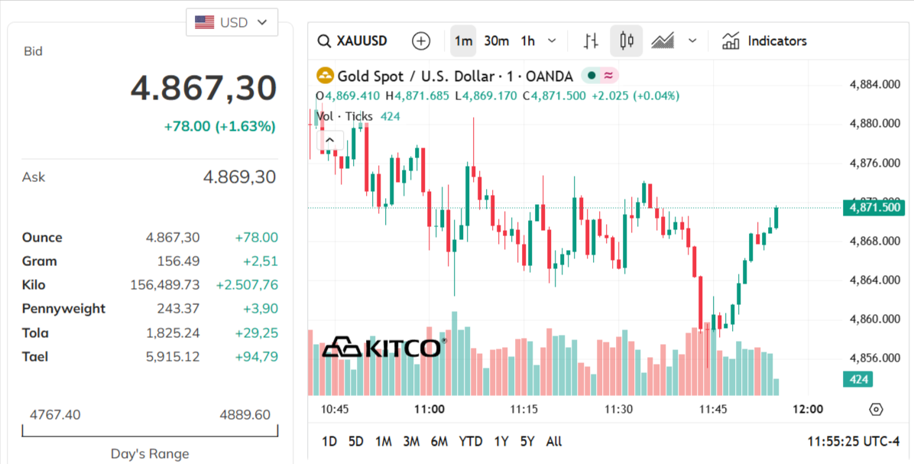
Task: Open the USD currency dropdown
Action: (x=232, y=22)
